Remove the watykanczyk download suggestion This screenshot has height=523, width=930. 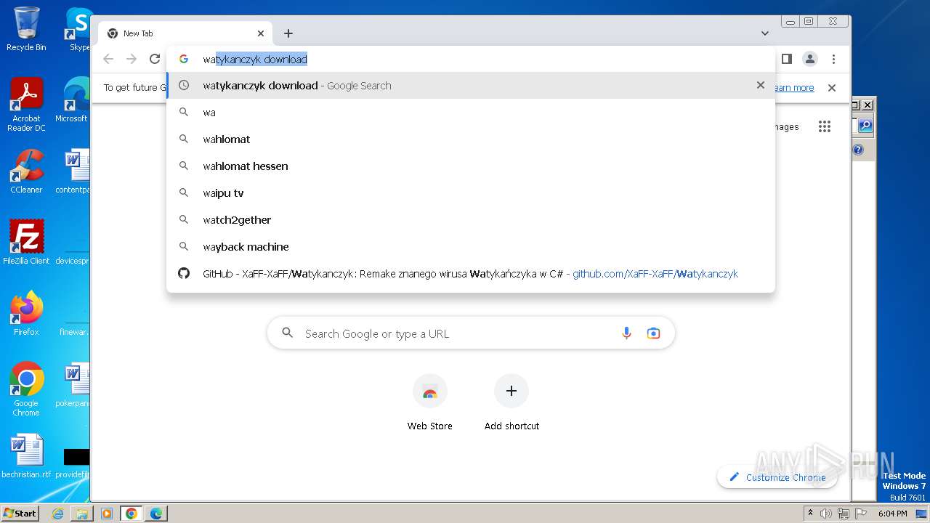[761, 85]
